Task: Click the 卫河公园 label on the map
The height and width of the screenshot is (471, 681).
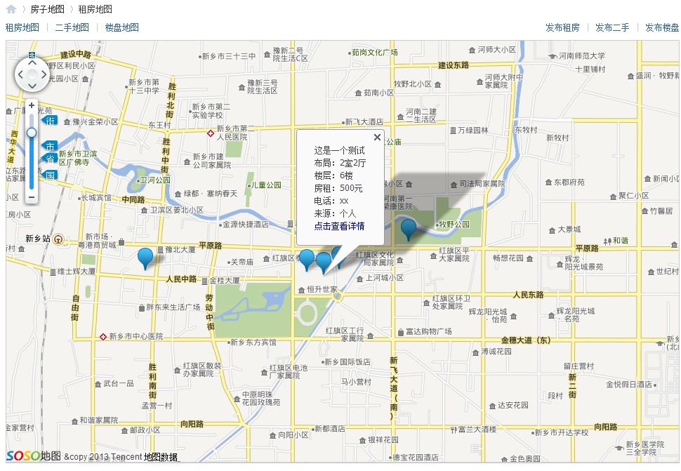Action: click(x=155, y=180)
